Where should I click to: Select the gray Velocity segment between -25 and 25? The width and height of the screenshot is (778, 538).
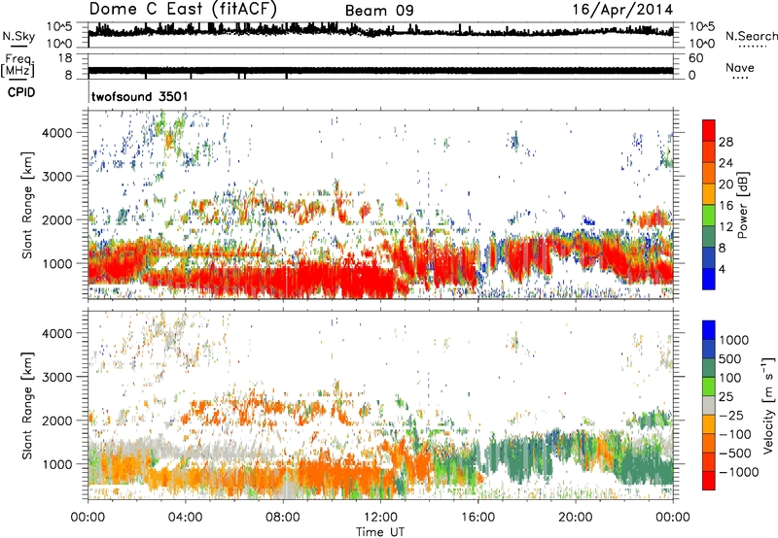(709, 405)
